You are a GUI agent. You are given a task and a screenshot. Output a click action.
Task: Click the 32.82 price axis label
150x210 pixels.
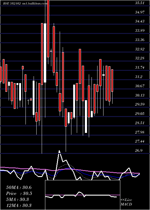point(140,49)
